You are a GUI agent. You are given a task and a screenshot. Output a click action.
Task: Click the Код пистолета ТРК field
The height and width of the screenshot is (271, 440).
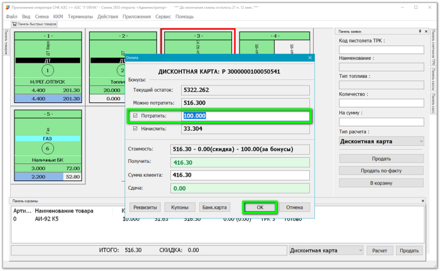pos(381,50)
